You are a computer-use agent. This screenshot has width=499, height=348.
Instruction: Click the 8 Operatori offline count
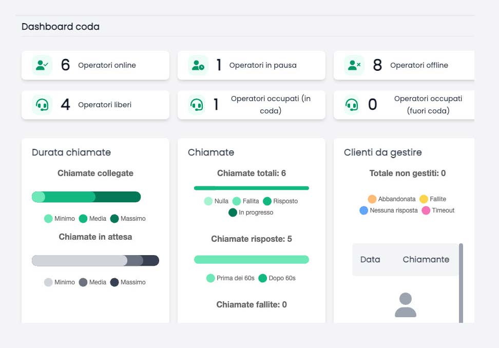click(377, 65)
